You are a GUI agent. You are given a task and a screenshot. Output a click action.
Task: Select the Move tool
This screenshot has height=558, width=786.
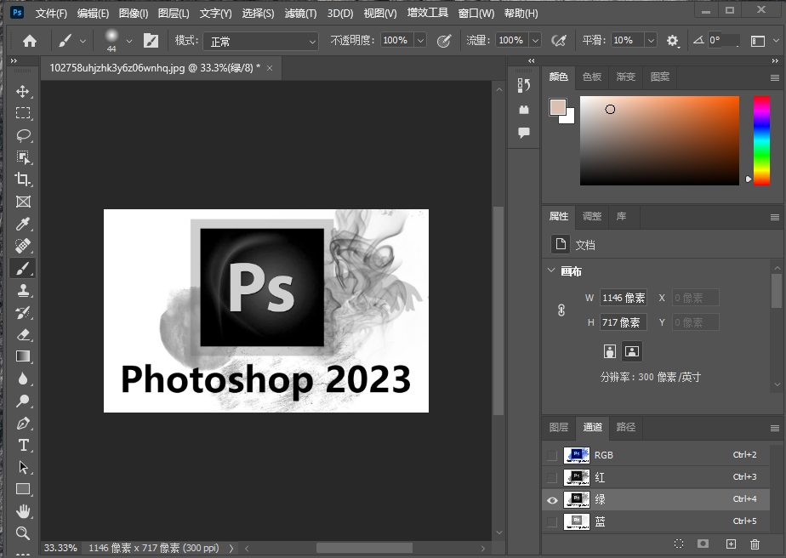(x=23, y=91)
